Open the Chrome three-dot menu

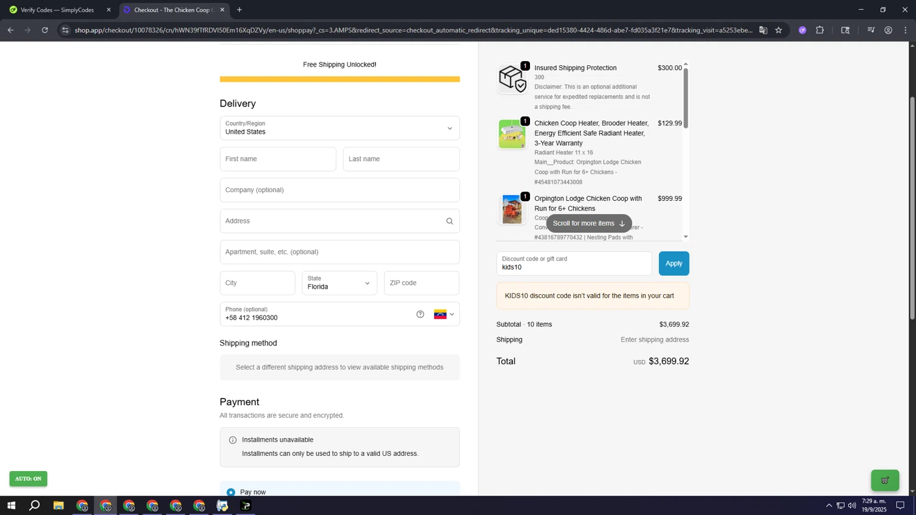[906, 30]
